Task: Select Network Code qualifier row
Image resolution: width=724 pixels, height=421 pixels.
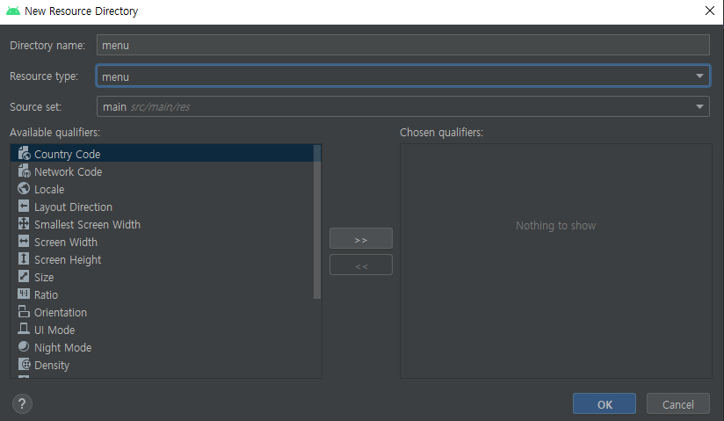Action: click(x=162, y=171)
